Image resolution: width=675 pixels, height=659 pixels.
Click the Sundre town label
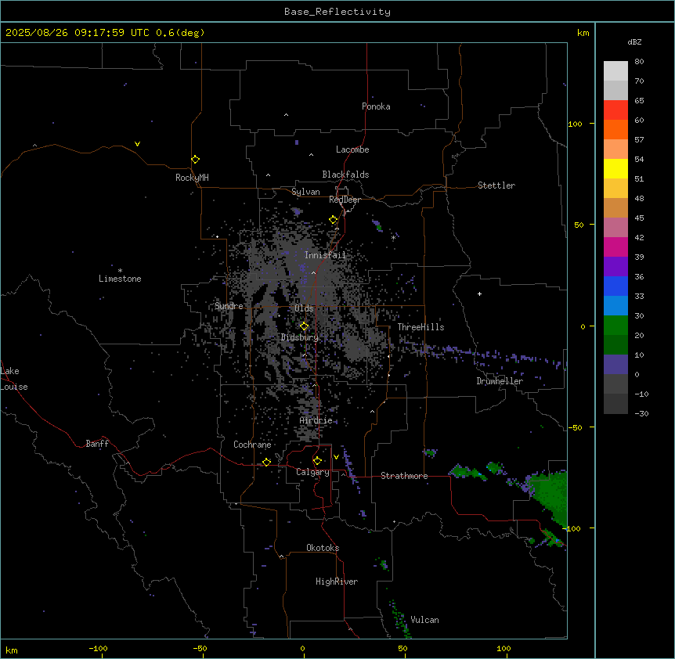point(229,306)
